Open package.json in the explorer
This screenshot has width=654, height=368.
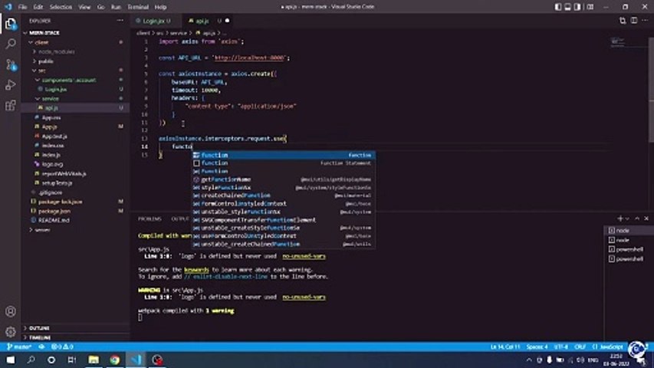[x=54, y=211]
